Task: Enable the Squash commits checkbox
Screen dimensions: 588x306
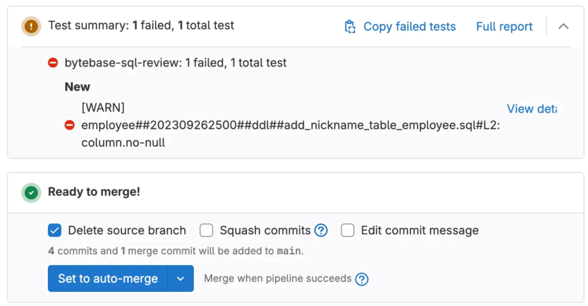Action: pyautogui.click(x=206, y=230)
